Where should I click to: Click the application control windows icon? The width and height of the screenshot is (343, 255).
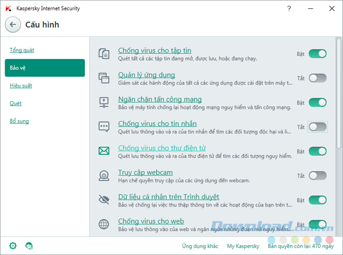coord(103,78)
